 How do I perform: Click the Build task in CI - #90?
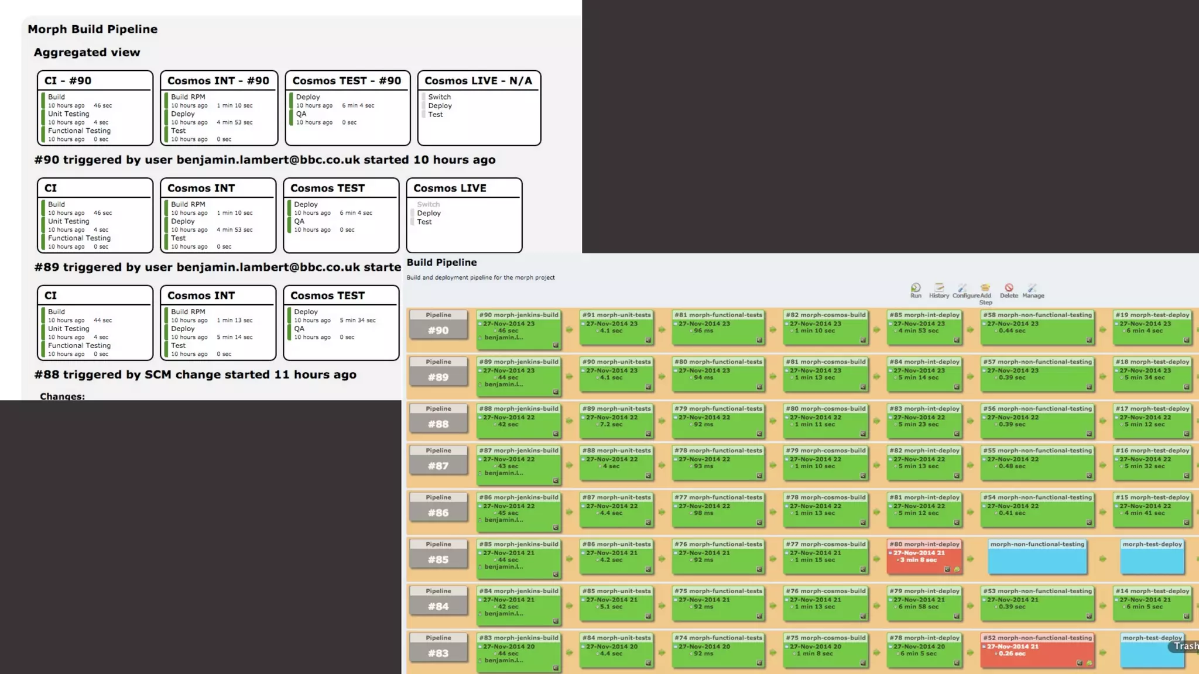pos(57,97)
